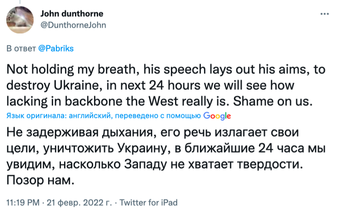Screen dimensions: 338x214
Task: Open the tweet's more options menu
Action: click(x=324, y=14)
